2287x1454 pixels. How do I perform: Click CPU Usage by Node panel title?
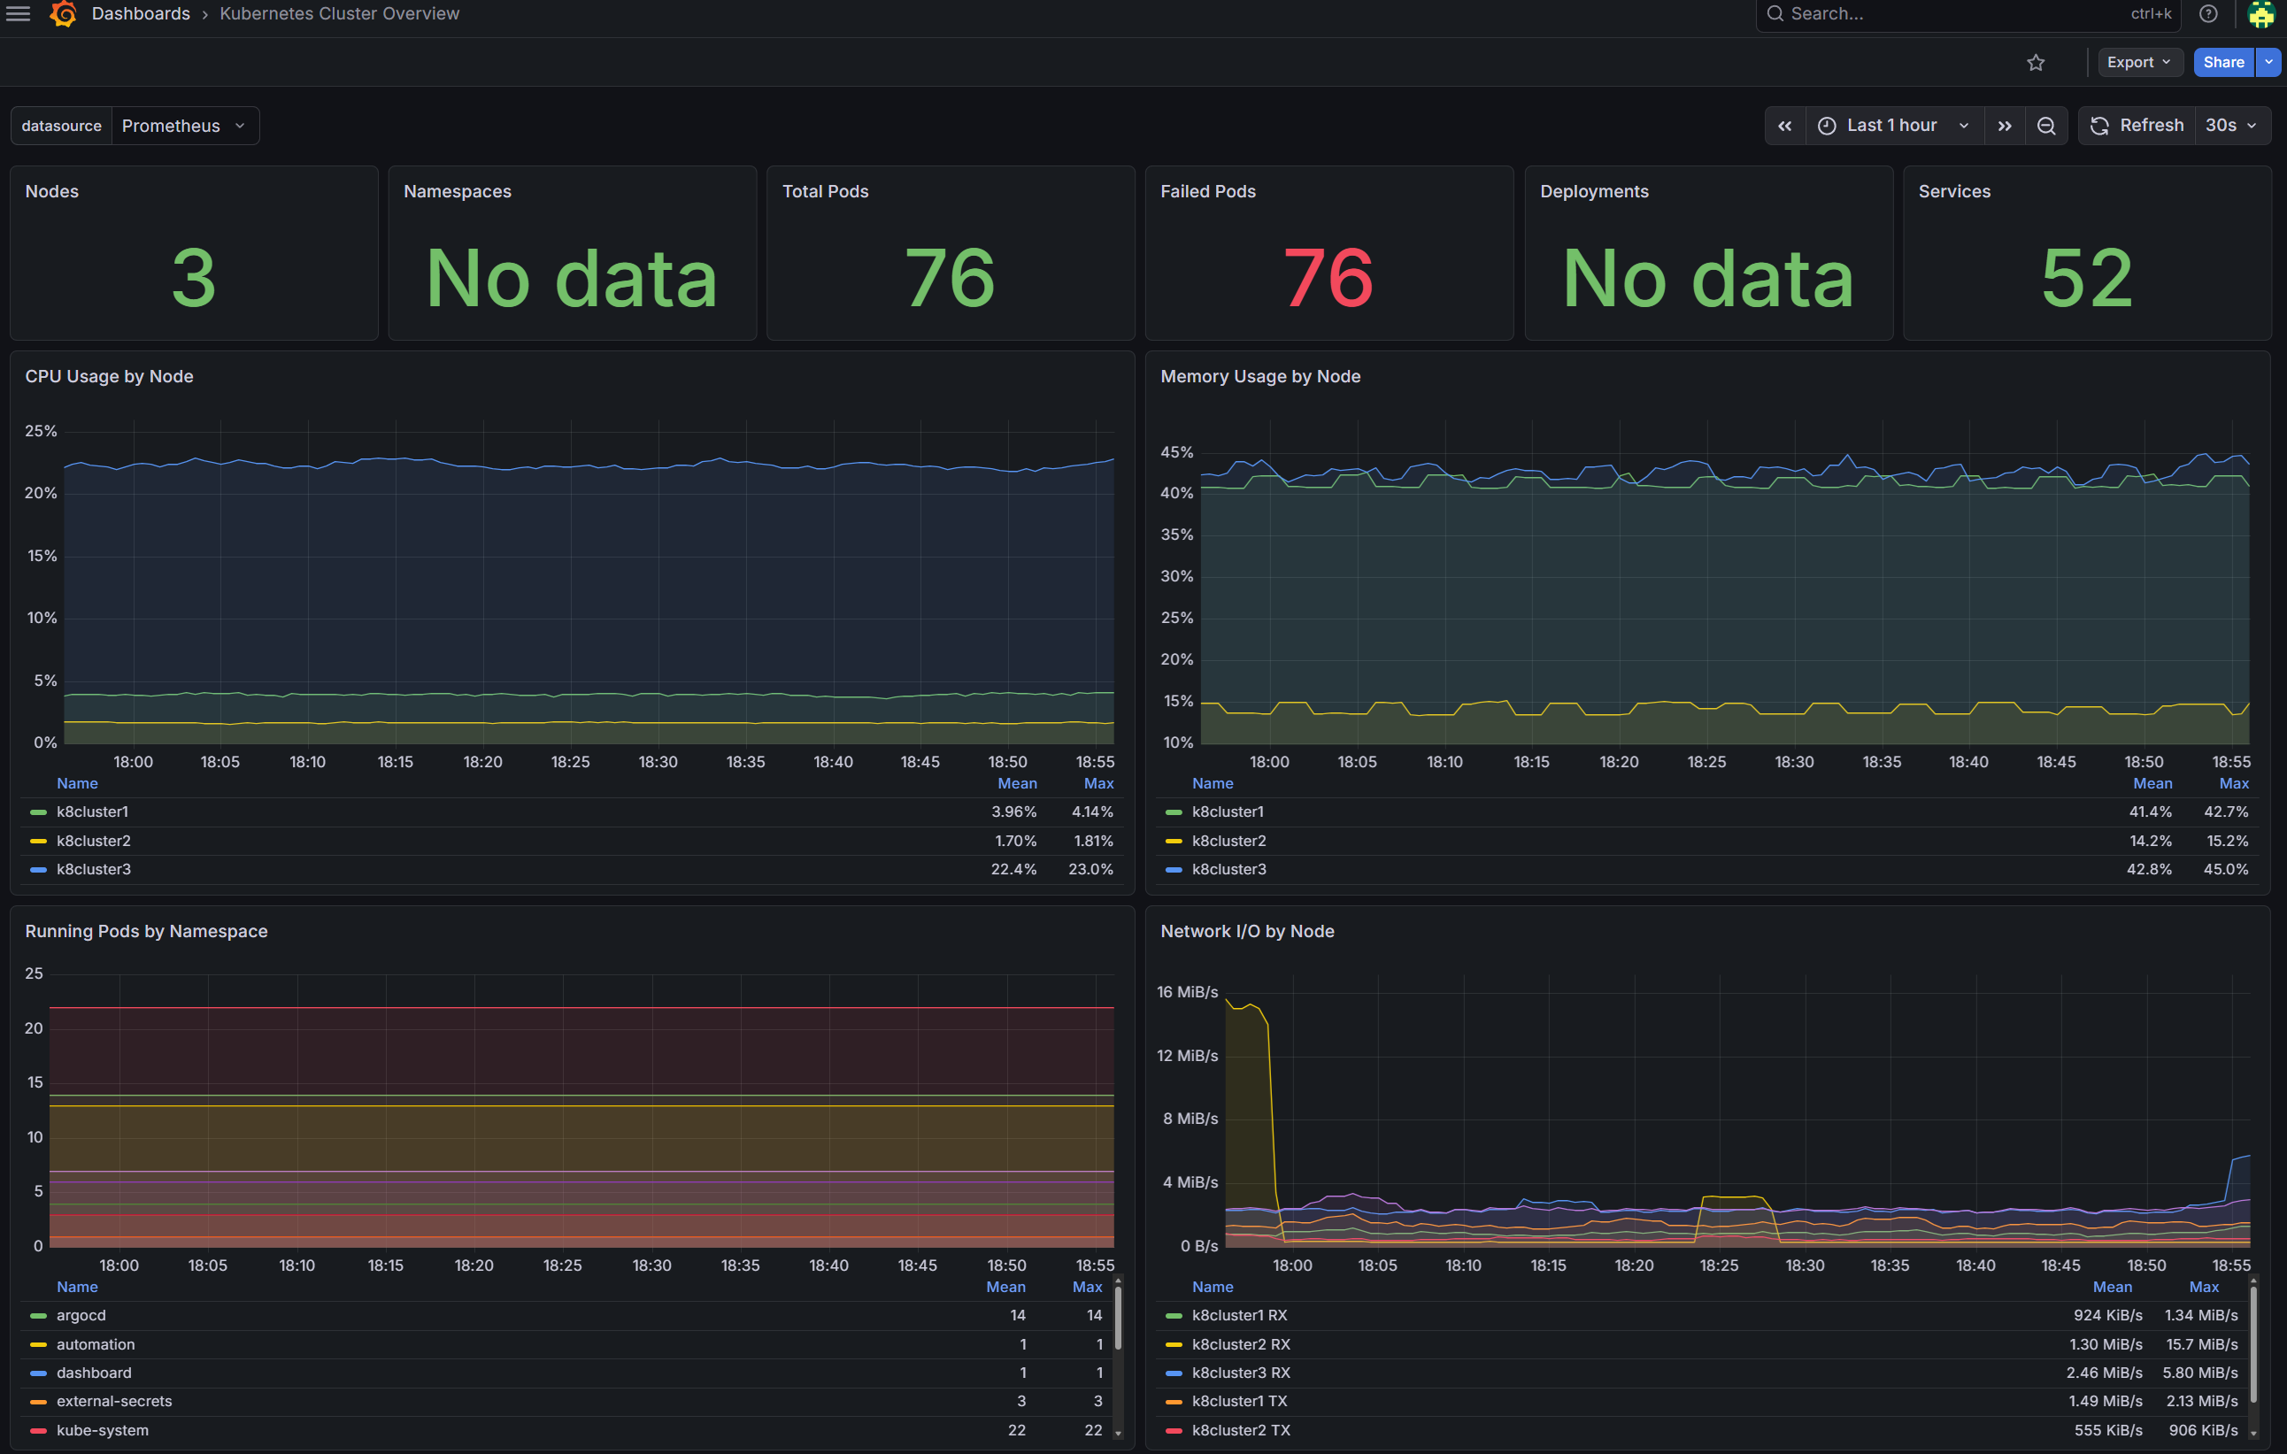click(109, 376)
